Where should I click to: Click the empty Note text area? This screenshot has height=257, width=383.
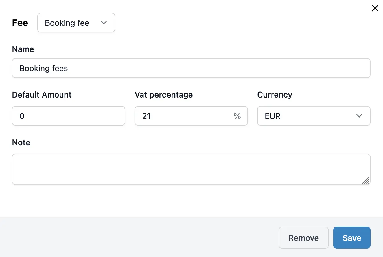(191, 169)
